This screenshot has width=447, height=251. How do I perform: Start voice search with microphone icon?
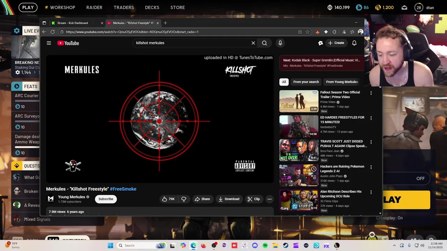(280, 43)
